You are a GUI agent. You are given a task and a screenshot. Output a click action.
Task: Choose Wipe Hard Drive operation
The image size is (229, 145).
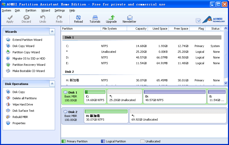23,104
